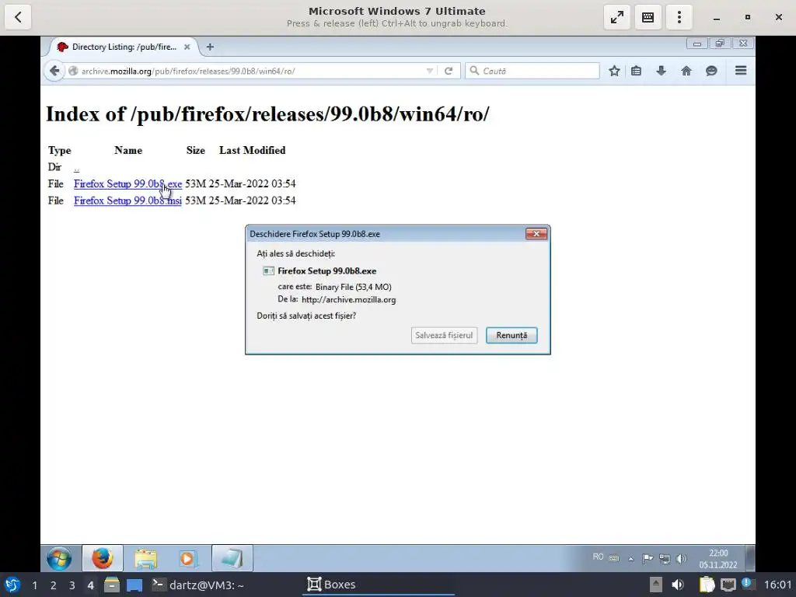Viewport: 796px width, 597px height.
Task: Go to Firefox home page icon
Action: tap(686, 71)
